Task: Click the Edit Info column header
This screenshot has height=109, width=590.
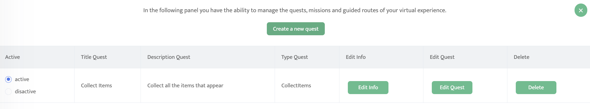Action: [x=356, y=57]
